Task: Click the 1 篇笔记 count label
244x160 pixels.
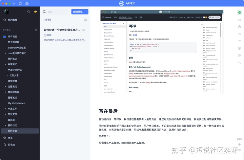Action: (x=47, y=20)
